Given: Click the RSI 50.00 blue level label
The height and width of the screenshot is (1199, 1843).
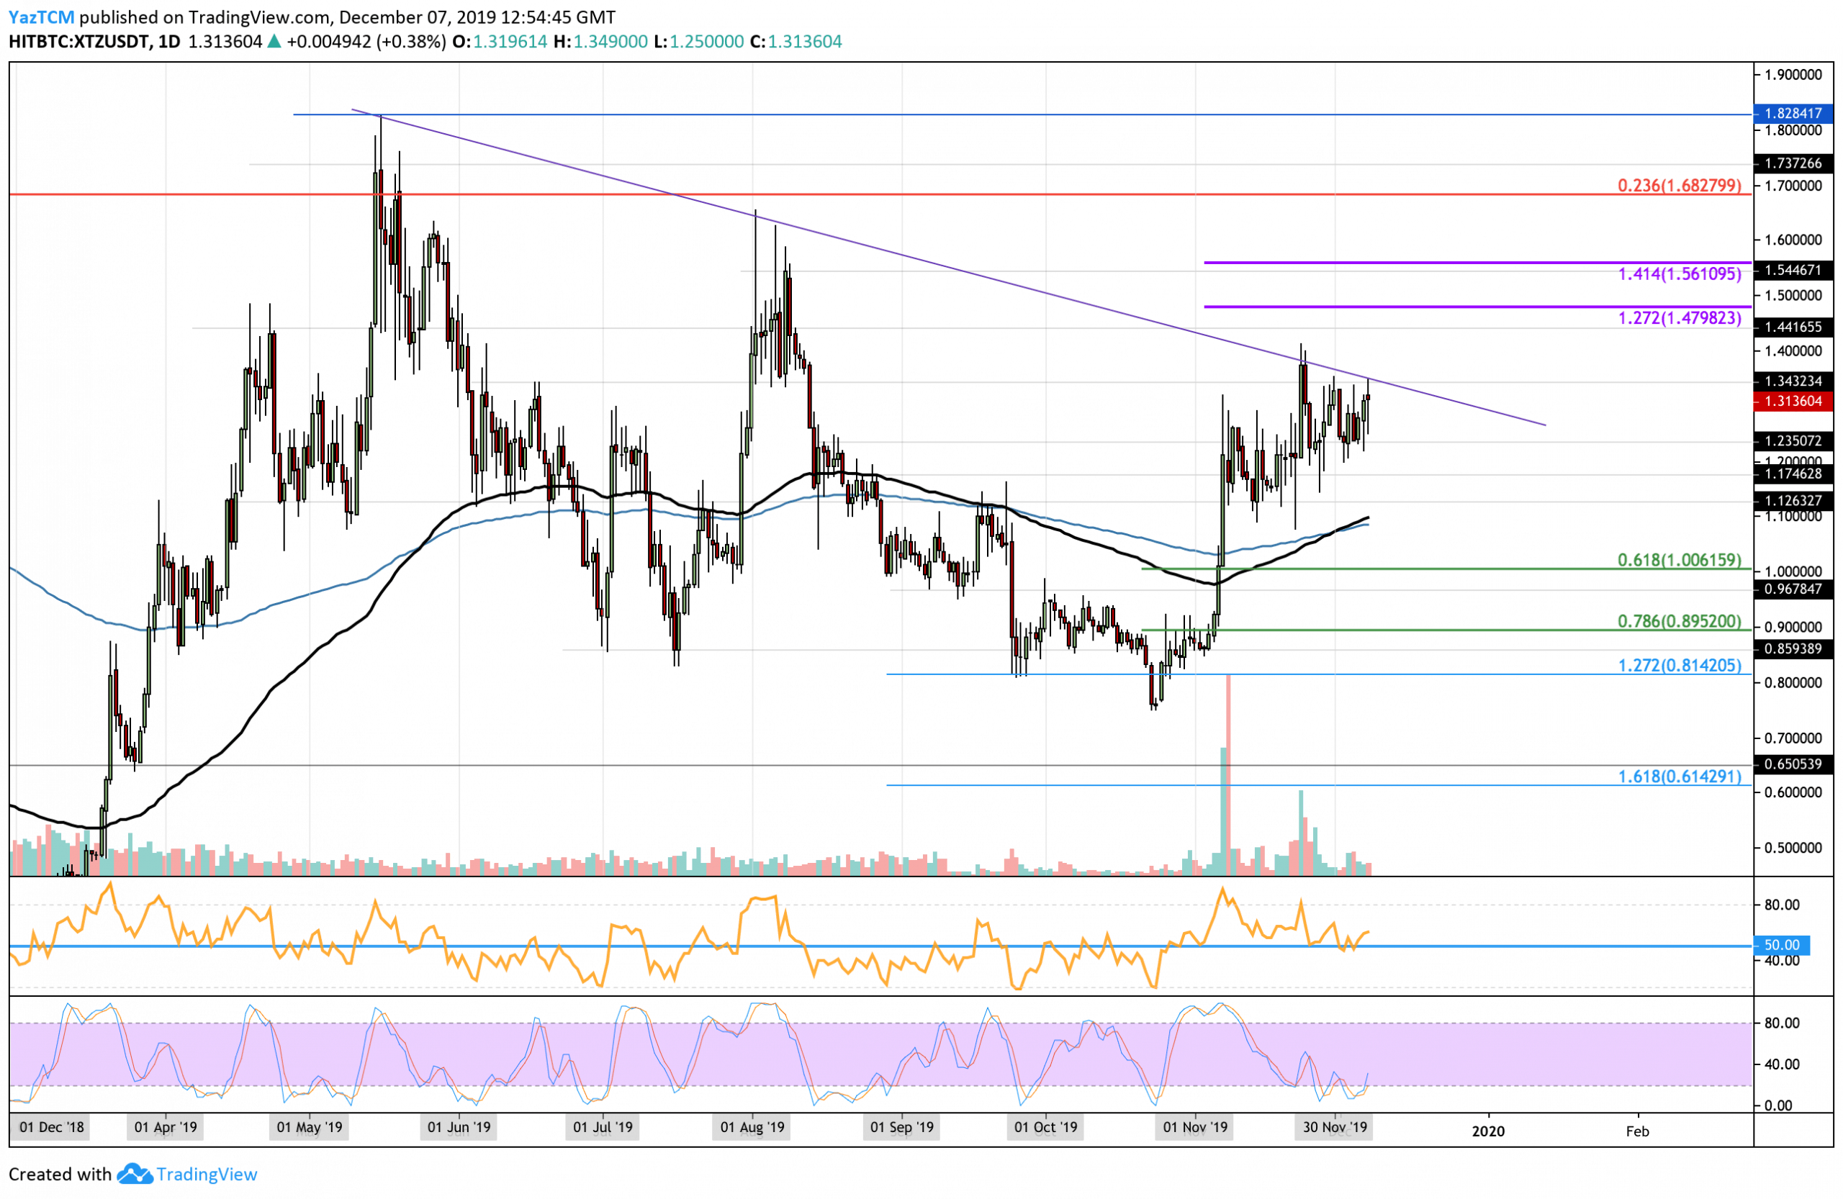Looking at the screenshot, I should tap(1781, 945).
